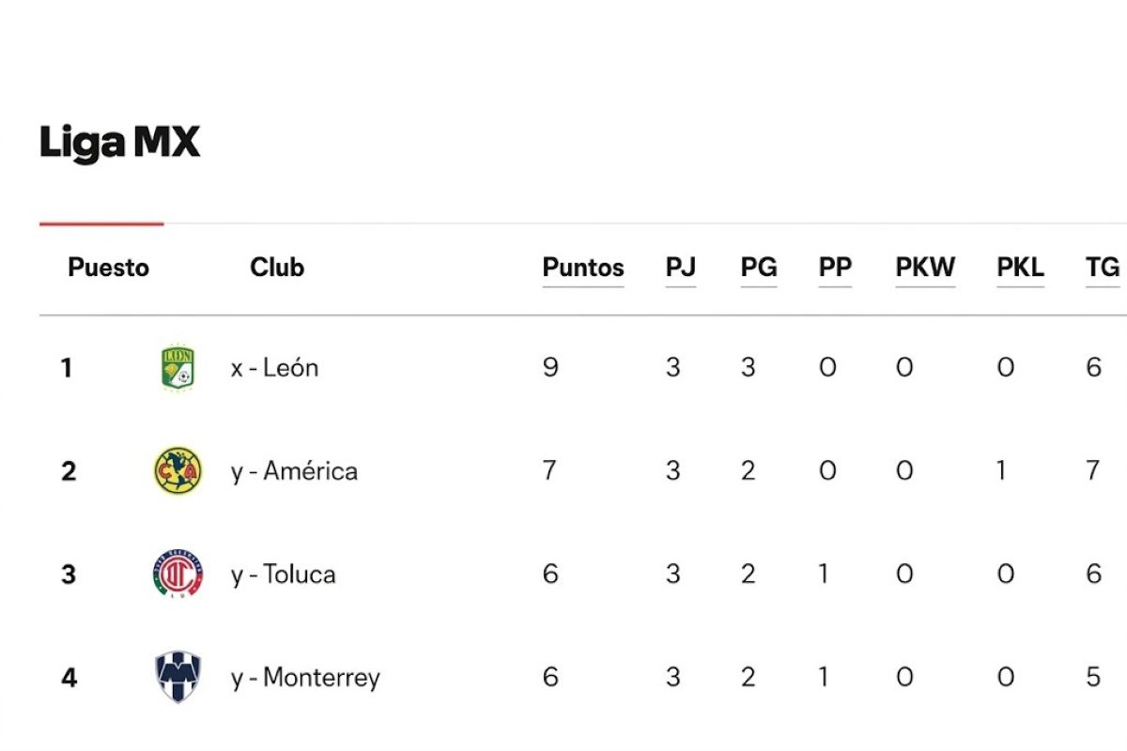Screen dimensions: 1127x751
Task: Click León's 9 points value
Action: [550, 367]
